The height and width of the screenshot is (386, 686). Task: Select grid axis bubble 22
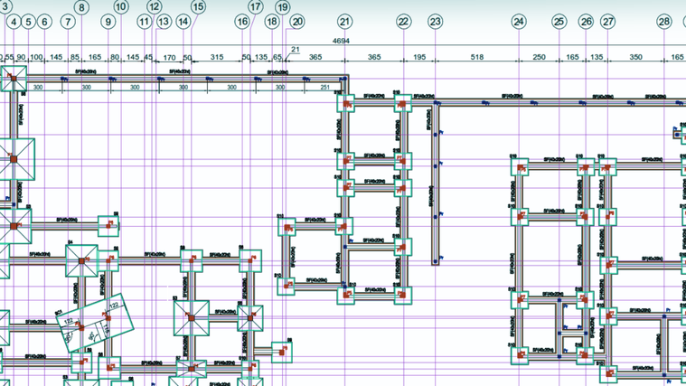(x=403, y=22)
